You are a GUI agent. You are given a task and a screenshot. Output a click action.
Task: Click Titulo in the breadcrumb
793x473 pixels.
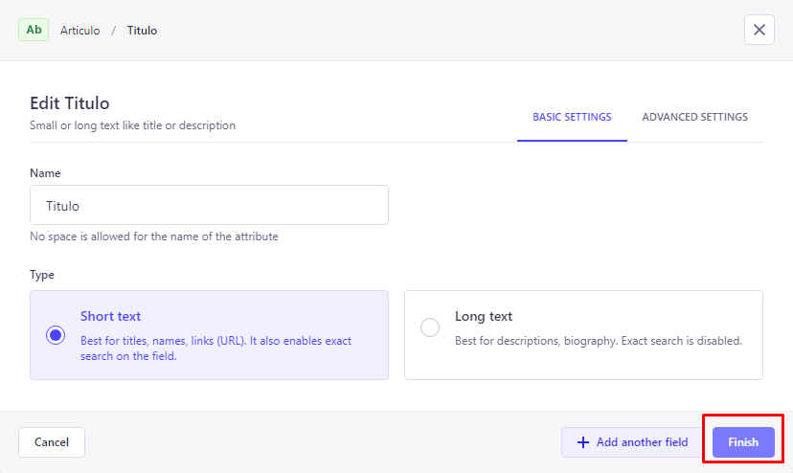tap(142, 31)
